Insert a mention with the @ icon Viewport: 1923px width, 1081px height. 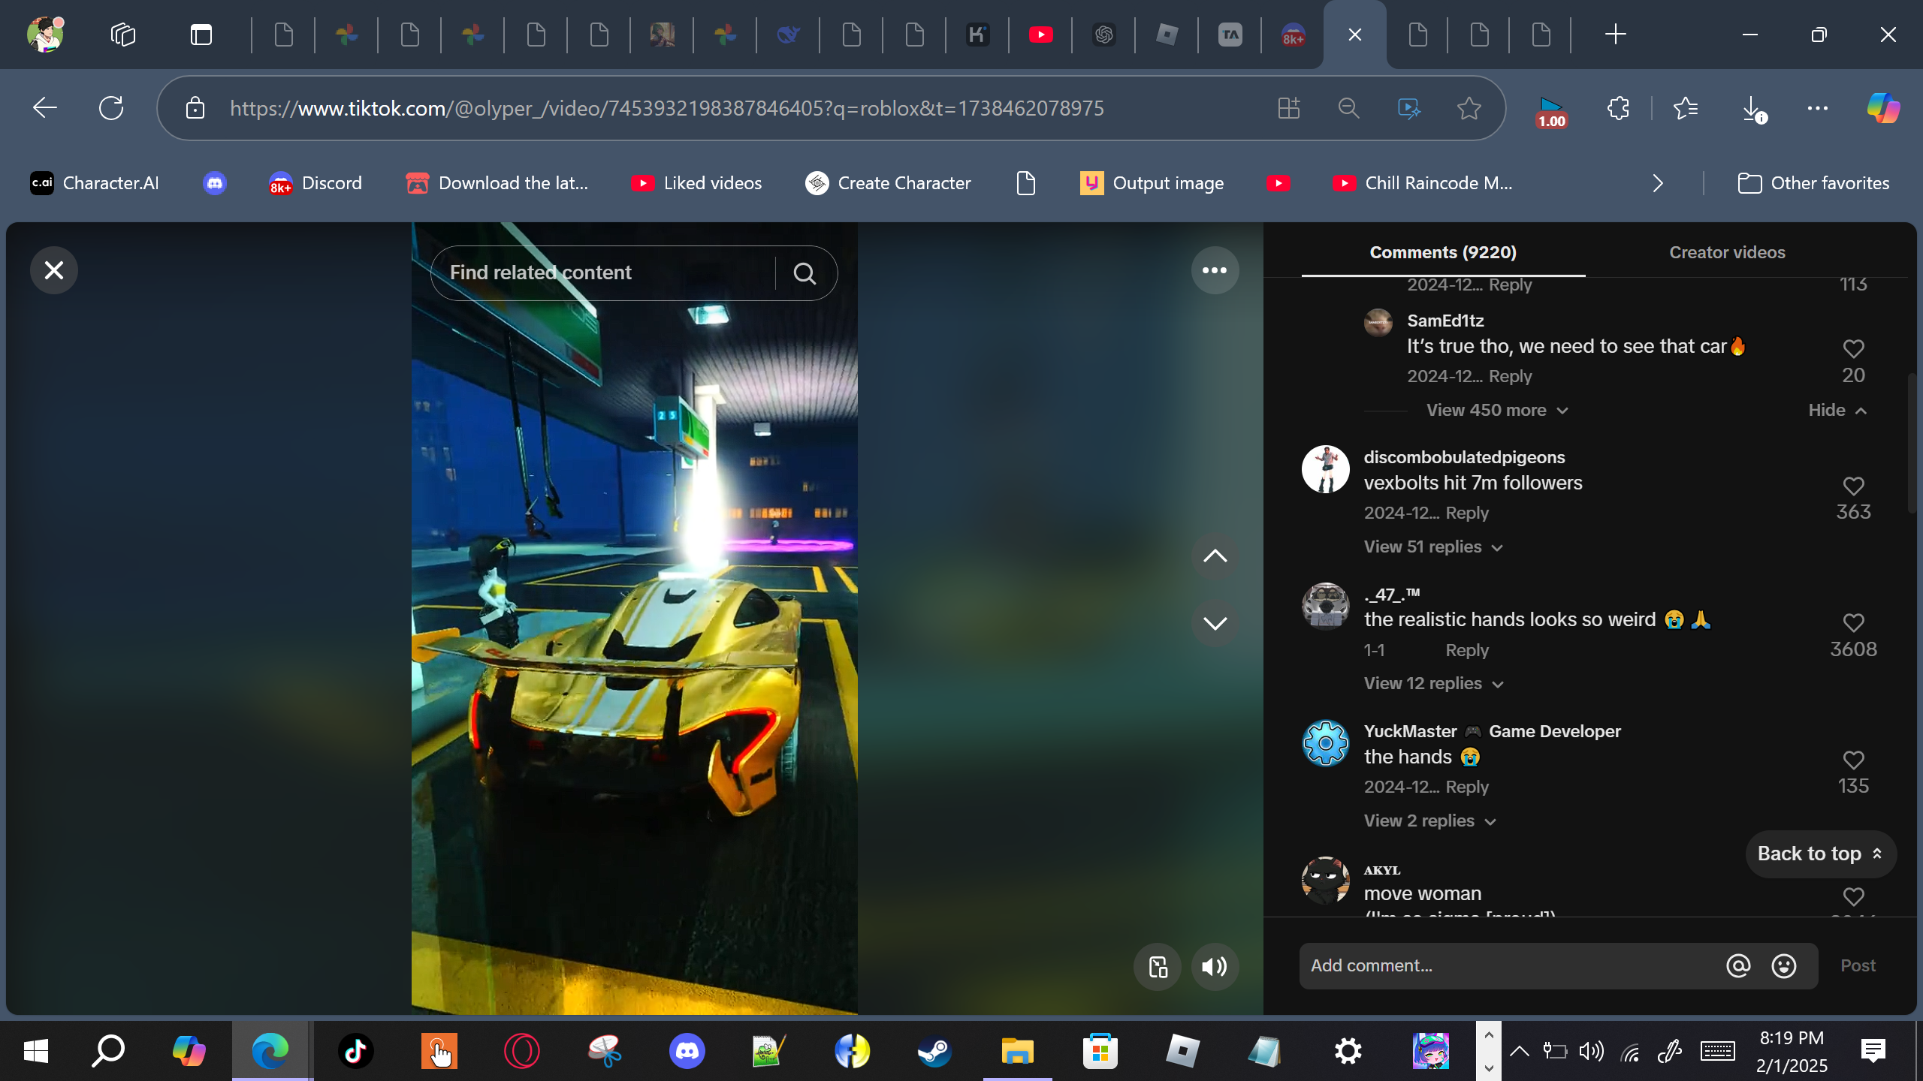tap(1738, 966)
